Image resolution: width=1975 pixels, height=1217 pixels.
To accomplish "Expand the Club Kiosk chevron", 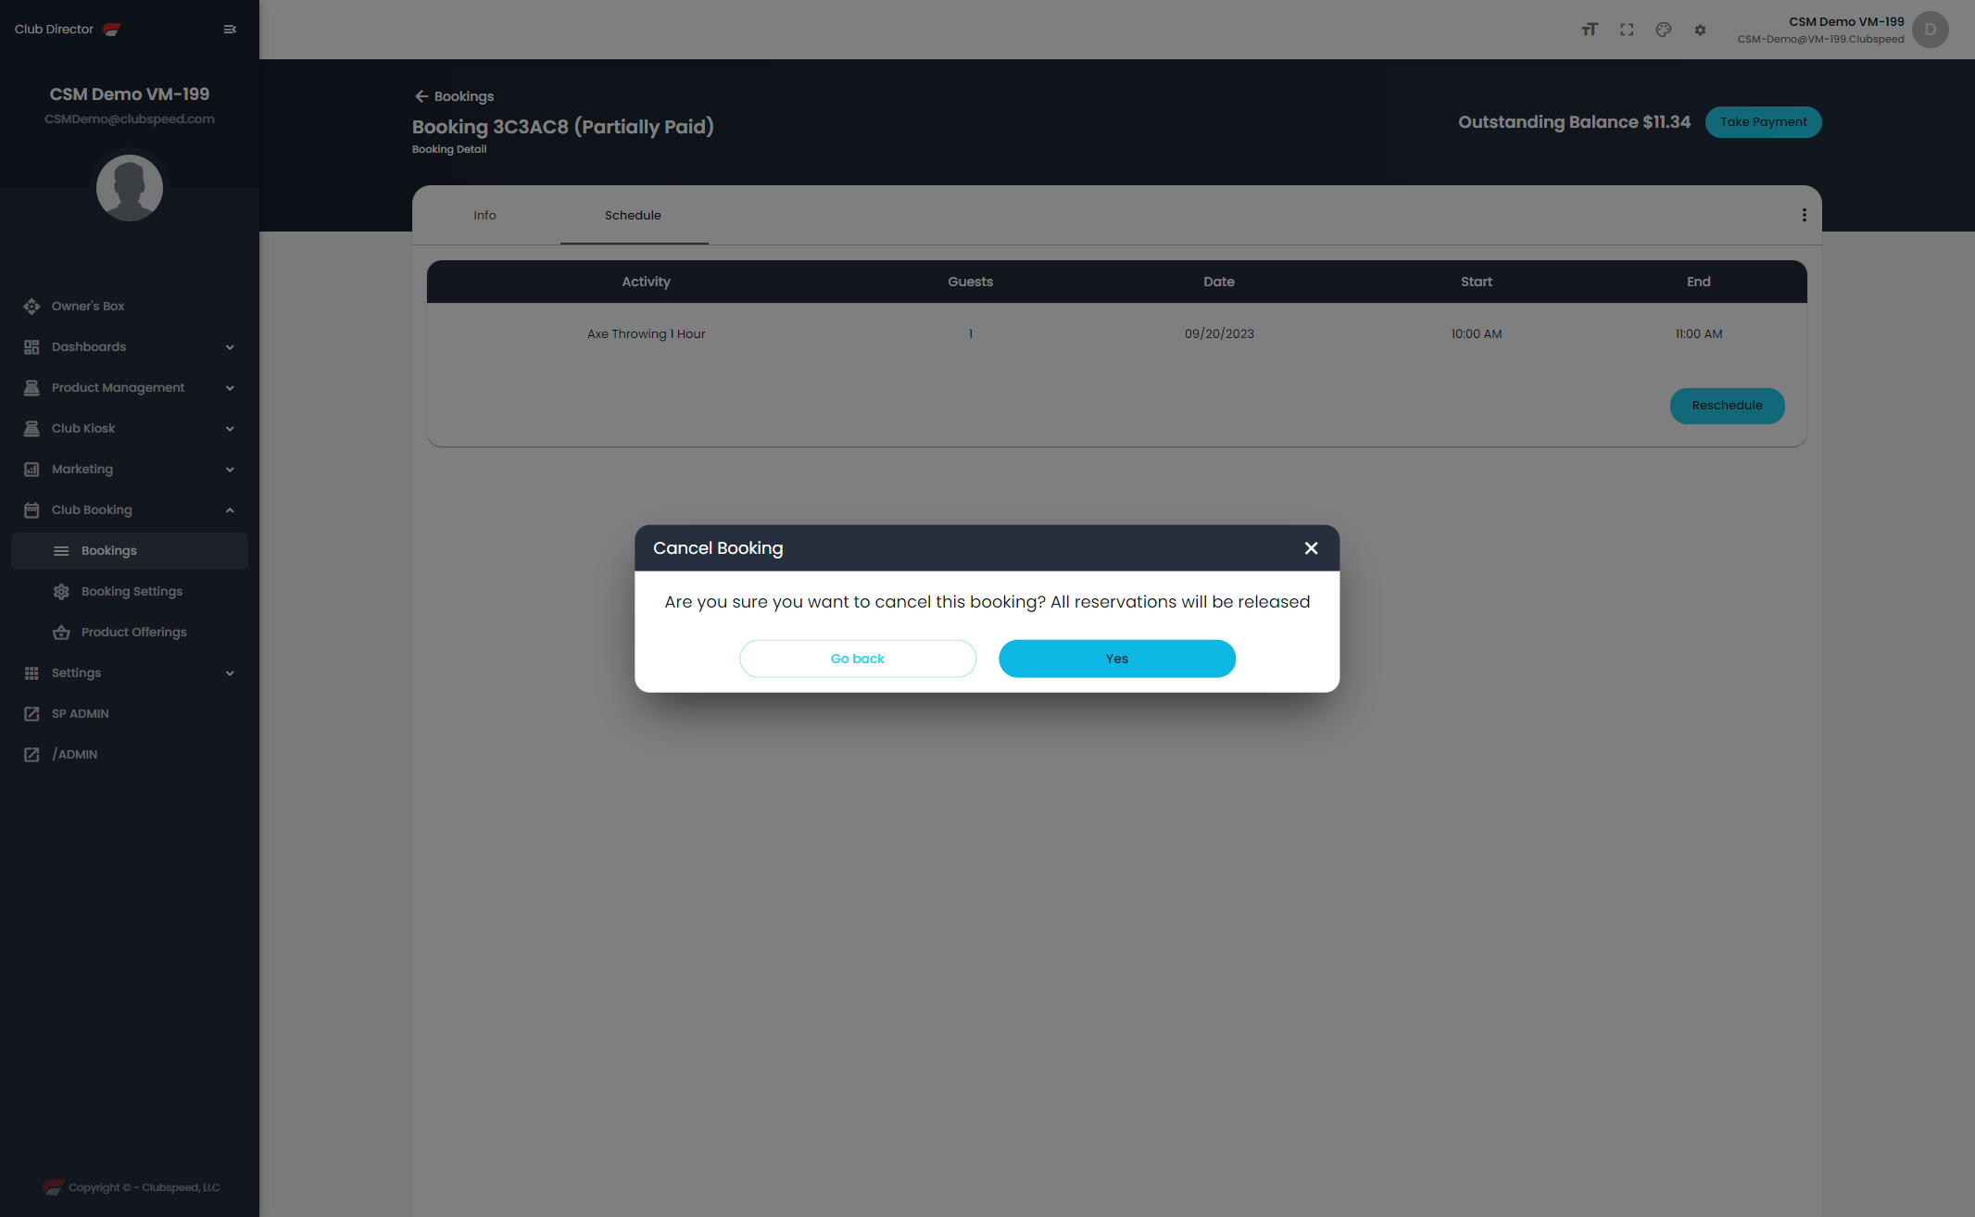I will pos(230,429).
